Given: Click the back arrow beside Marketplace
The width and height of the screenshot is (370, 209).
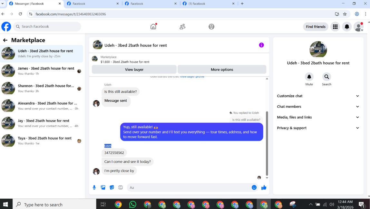Looking at the screenshot, I should pyautogui.click(x=5, y=40).
